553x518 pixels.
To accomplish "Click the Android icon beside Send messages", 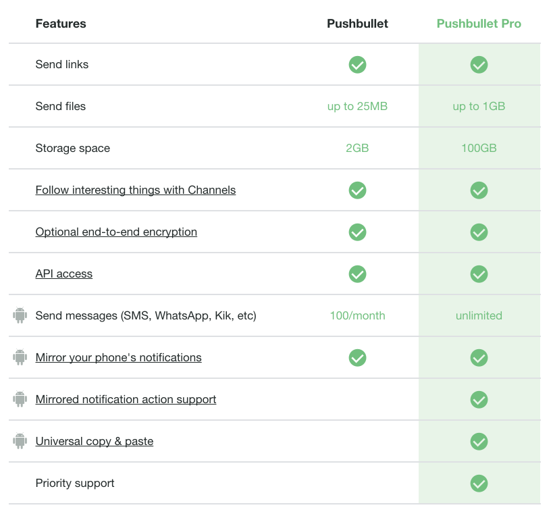I will click(x=20, y=315).
